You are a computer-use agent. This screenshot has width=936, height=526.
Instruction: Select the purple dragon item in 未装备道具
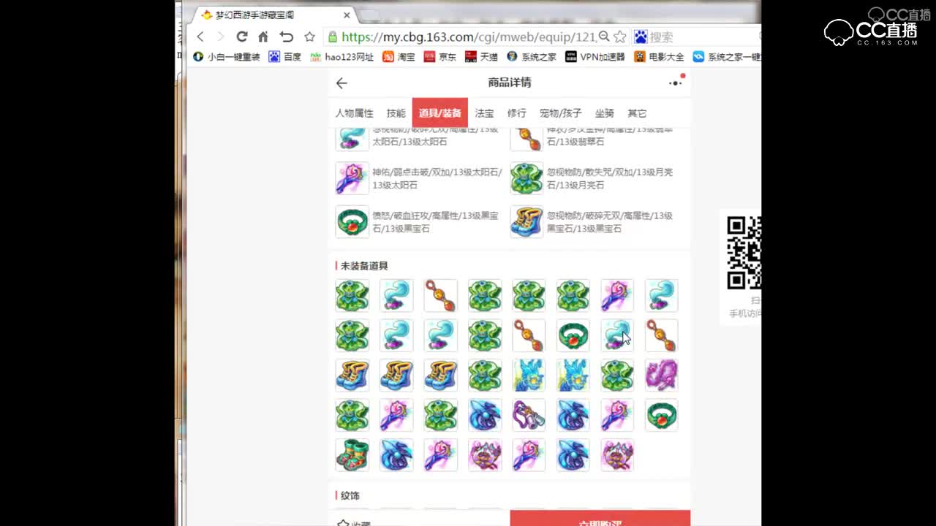[x=661, y=375]
